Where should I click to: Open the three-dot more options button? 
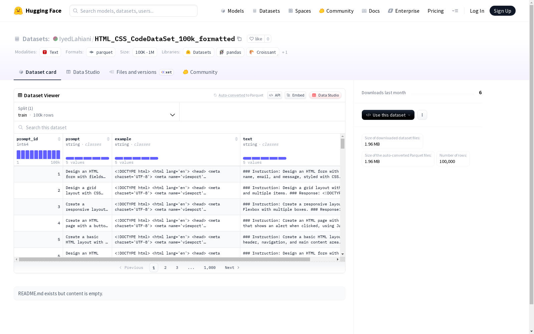(x=422, y=115)
